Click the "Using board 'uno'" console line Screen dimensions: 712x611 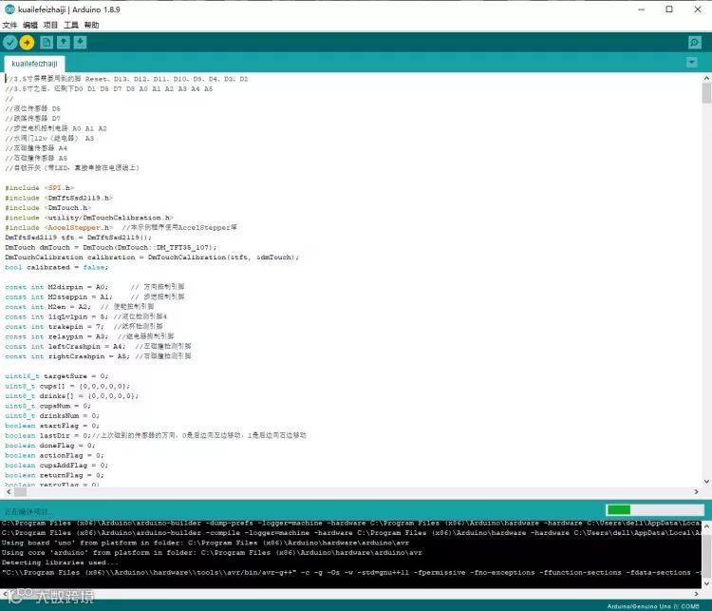(205, 543)
